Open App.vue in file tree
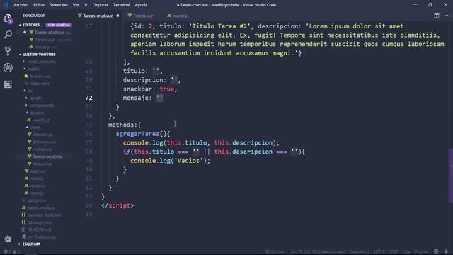The width and height of the screenshot is (453, 255). click(38, 171)
